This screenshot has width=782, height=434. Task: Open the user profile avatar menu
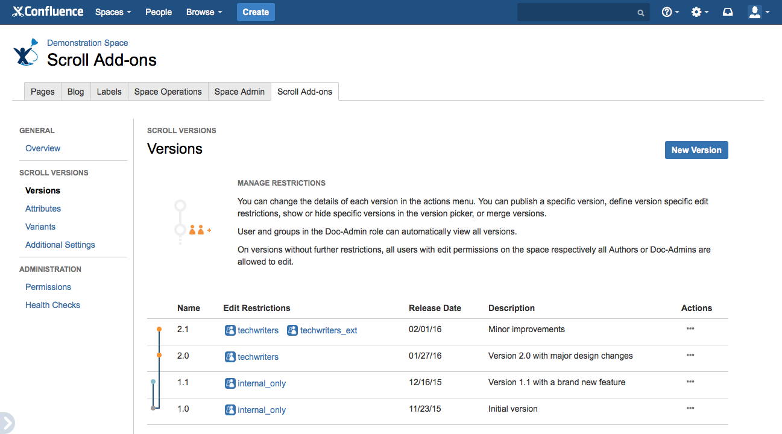click(758, 12)
